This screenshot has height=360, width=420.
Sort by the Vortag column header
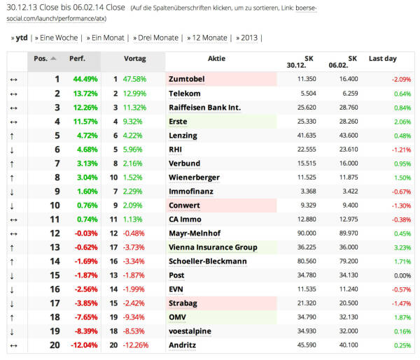[x=135, y=59]
